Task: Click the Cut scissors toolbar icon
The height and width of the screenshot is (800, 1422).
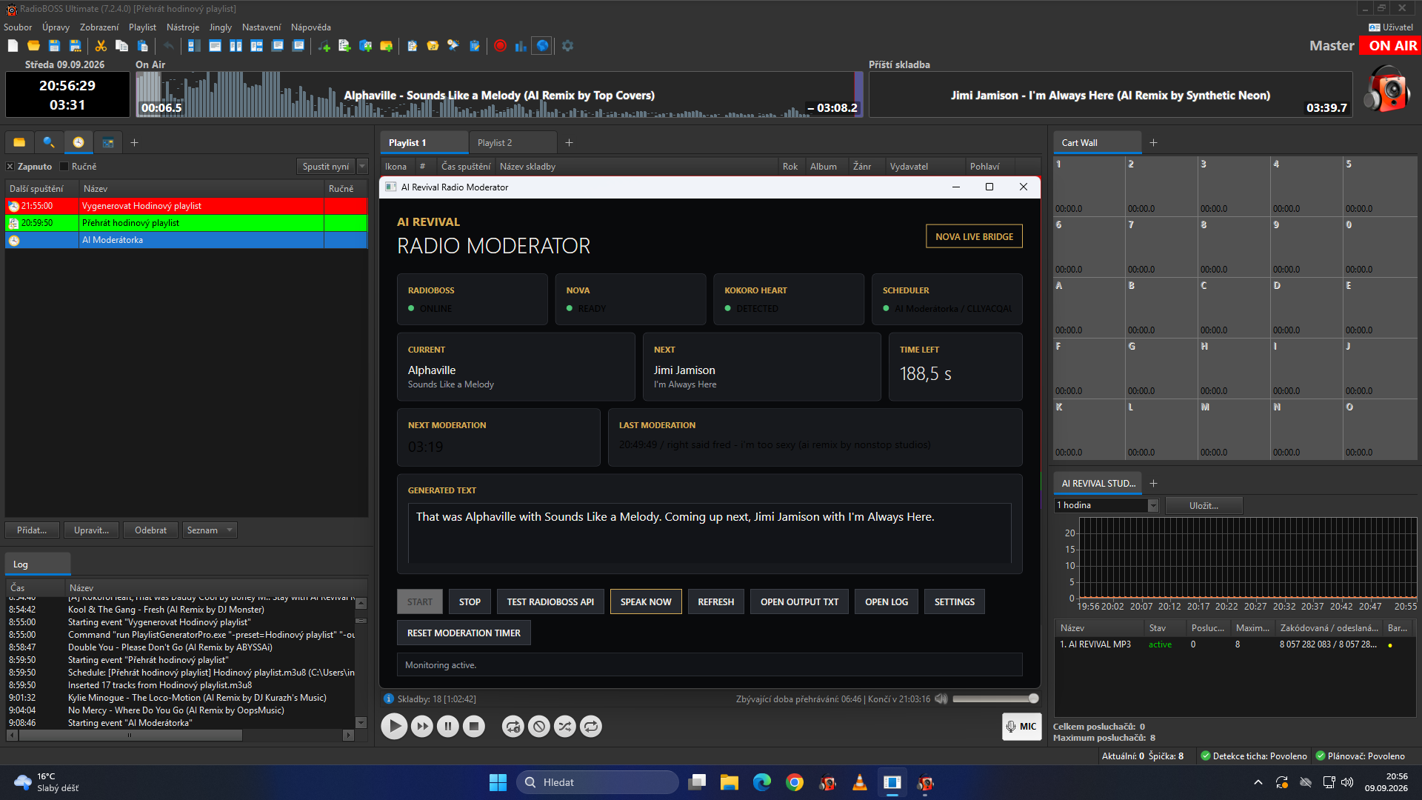Action: coord(101,46)
